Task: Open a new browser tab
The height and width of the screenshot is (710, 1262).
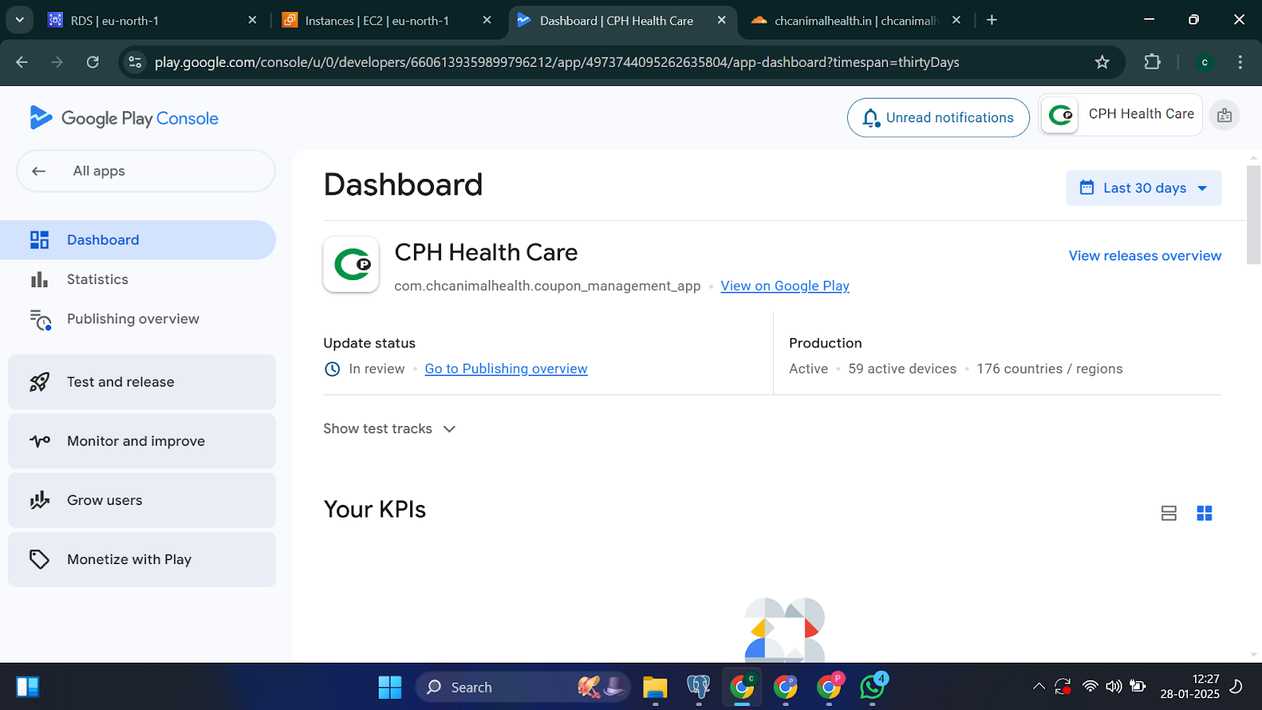Action: (992, 21)
